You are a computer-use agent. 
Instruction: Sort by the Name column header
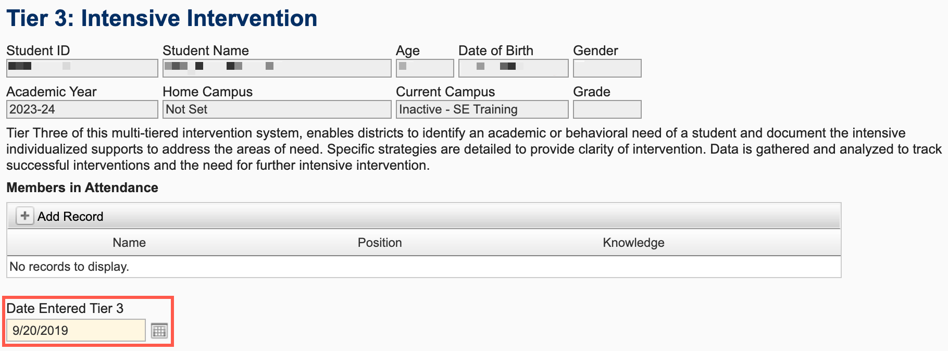click(129, 243)
